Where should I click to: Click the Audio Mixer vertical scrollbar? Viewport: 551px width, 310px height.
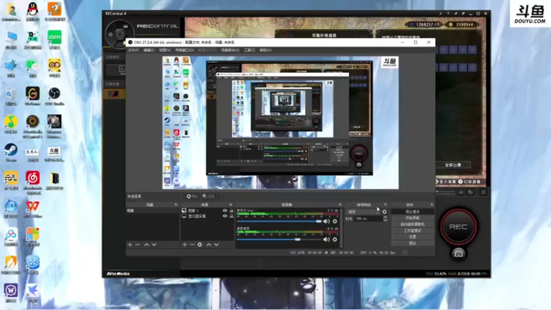[x=341, y=228]
